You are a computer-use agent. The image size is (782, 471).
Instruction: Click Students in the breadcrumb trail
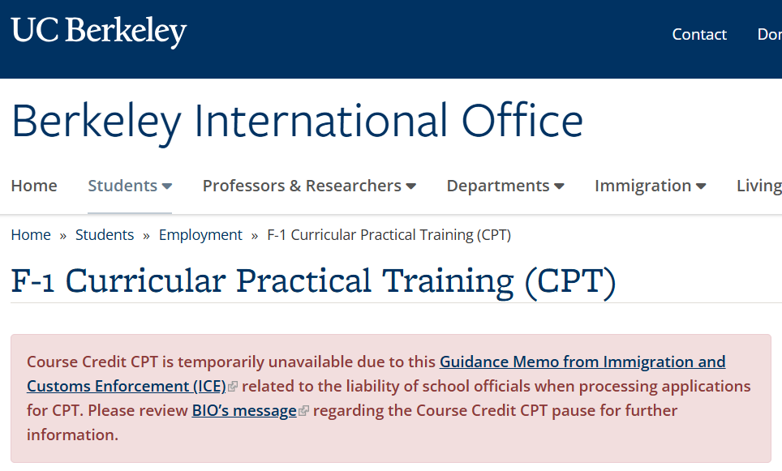point(105,235)
